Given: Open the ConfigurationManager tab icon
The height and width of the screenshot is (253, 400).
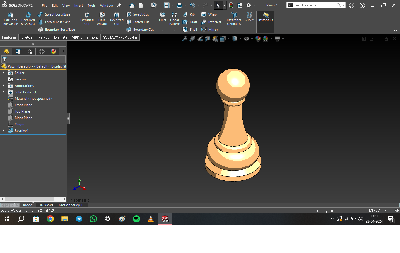Looking at the screenshot, I should coord(30,51).
